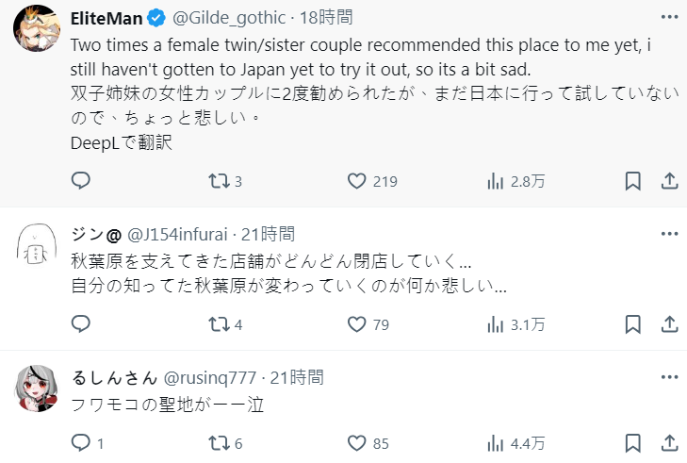687x463 pixels.
Task: Click the DeepLで翻訳 translation link
Action: tap(122, 143)
